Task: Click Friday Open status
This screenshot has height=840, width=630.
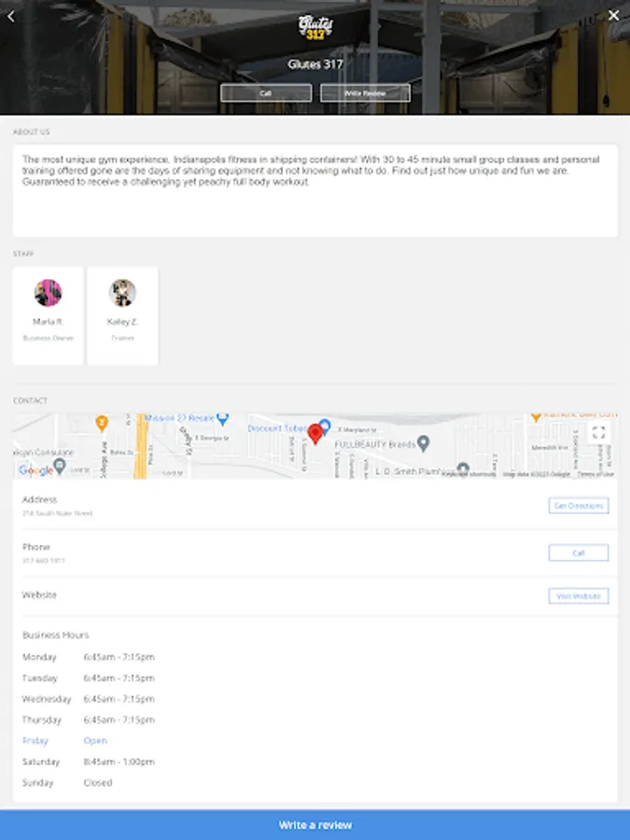Action: coord(95,740)
